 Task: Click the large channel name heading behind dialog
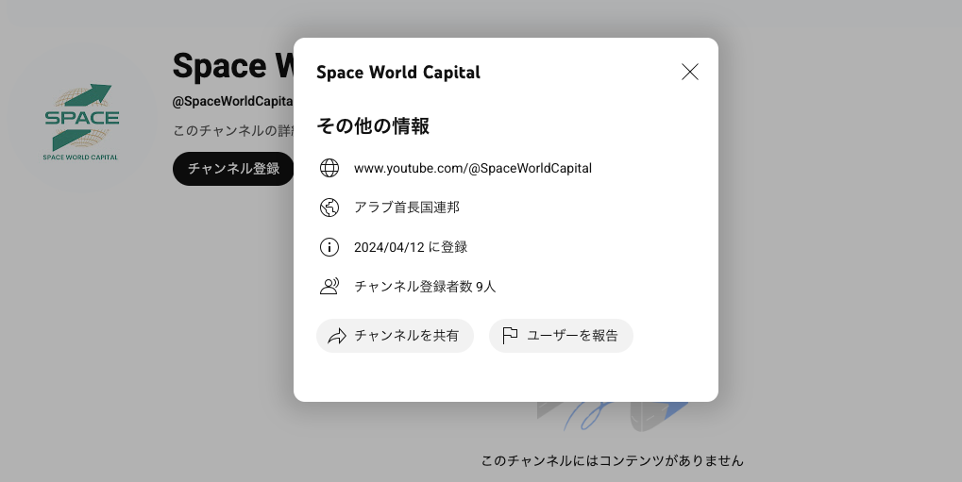[232, 66]
